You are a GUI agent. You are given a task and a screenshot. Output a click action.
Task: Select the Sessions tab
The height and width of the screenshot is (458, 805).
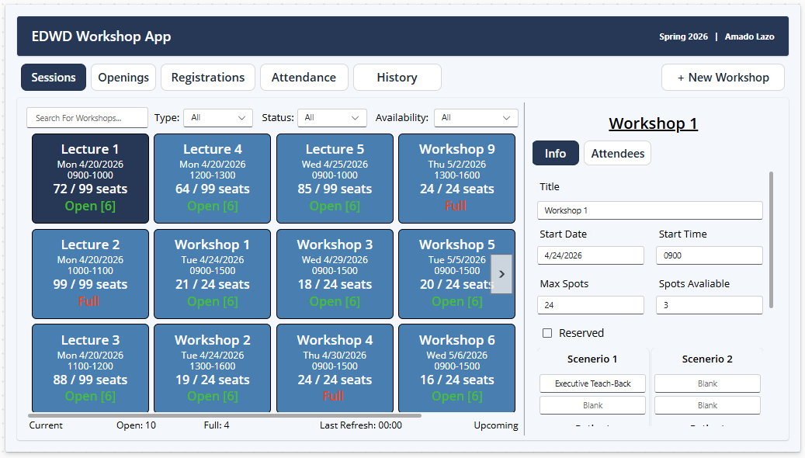pos(53,77)
